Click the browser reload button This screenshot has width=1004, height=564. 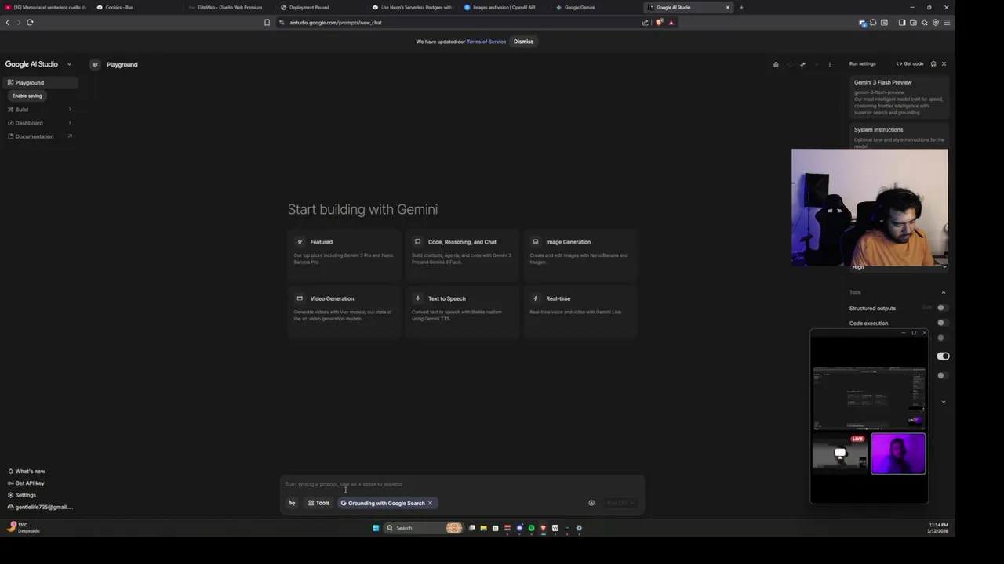click(30, 22)
